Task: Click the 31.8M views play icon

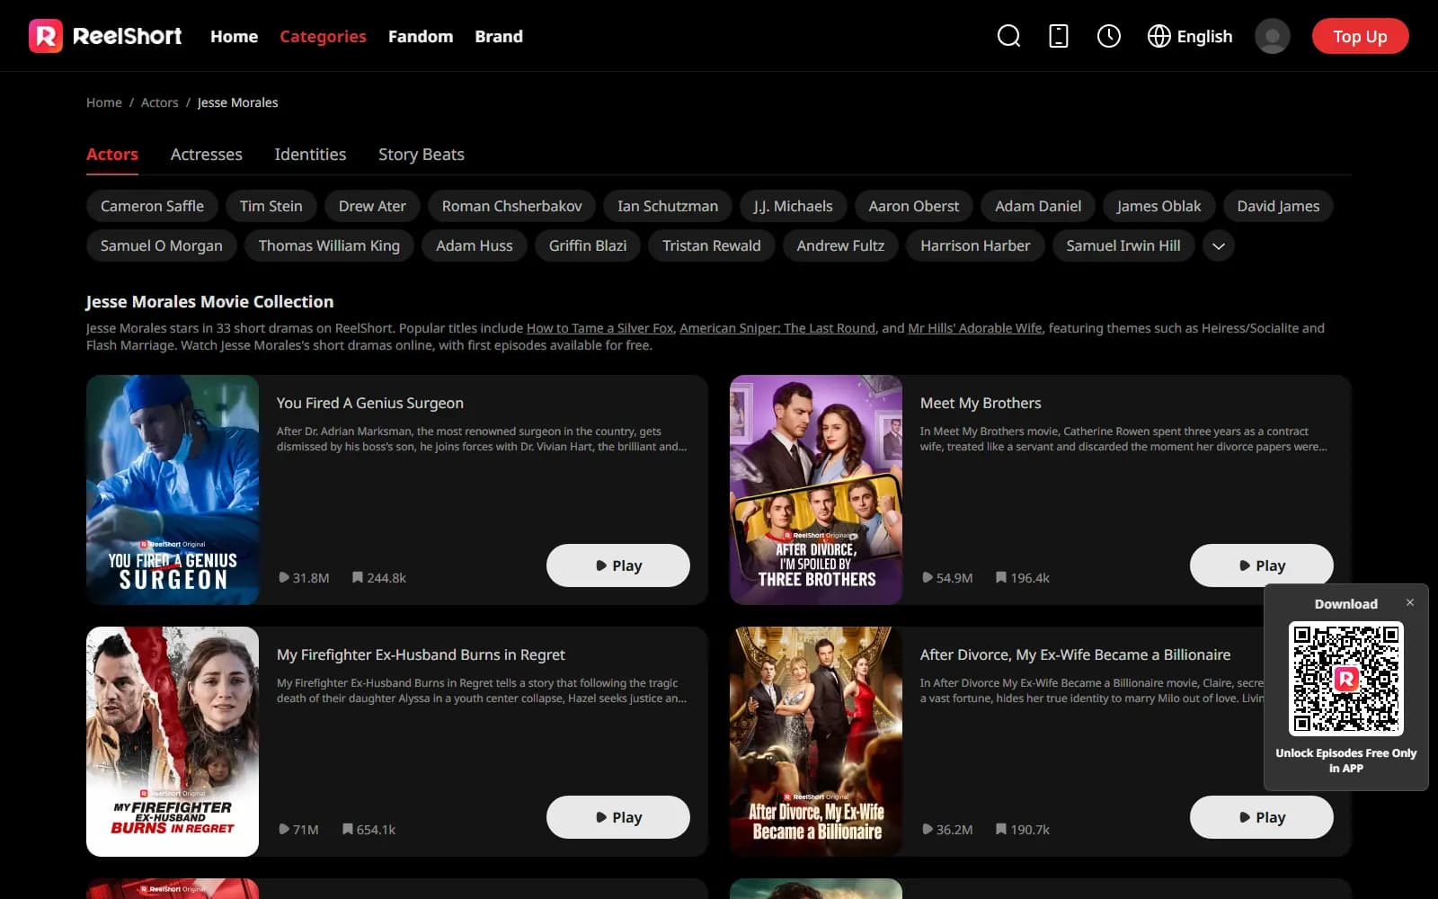Action: click(284, 577)
